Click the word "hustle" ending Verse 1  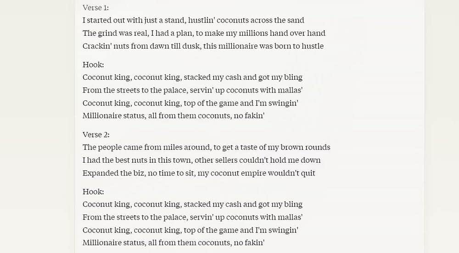coord(313,46)
